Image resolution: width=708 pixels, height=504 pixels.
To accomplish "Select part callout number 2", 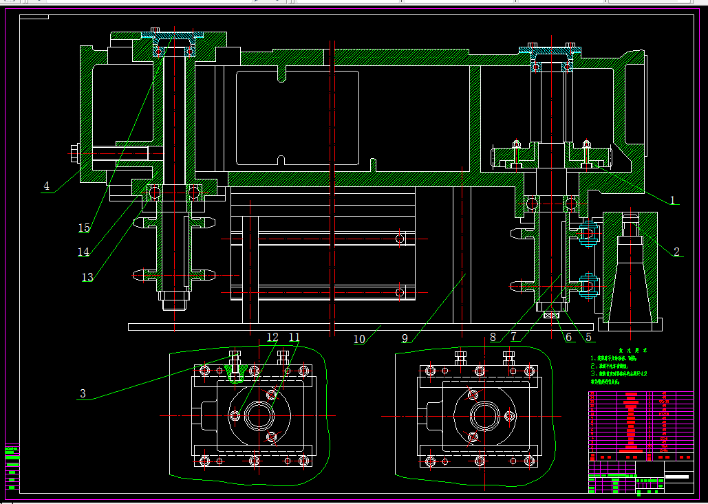I will tap(676, 252).
